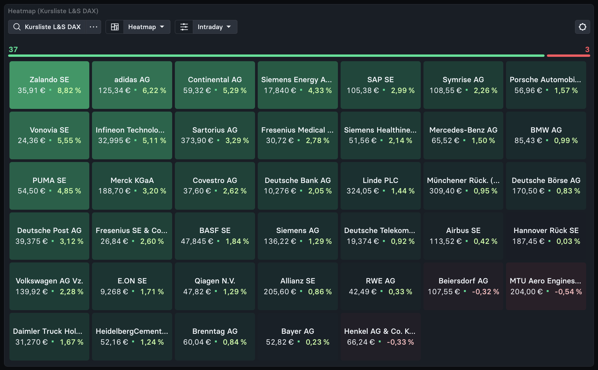Click the Symrise AG tile
Screen dimensions: 598x370
(463, 85)
